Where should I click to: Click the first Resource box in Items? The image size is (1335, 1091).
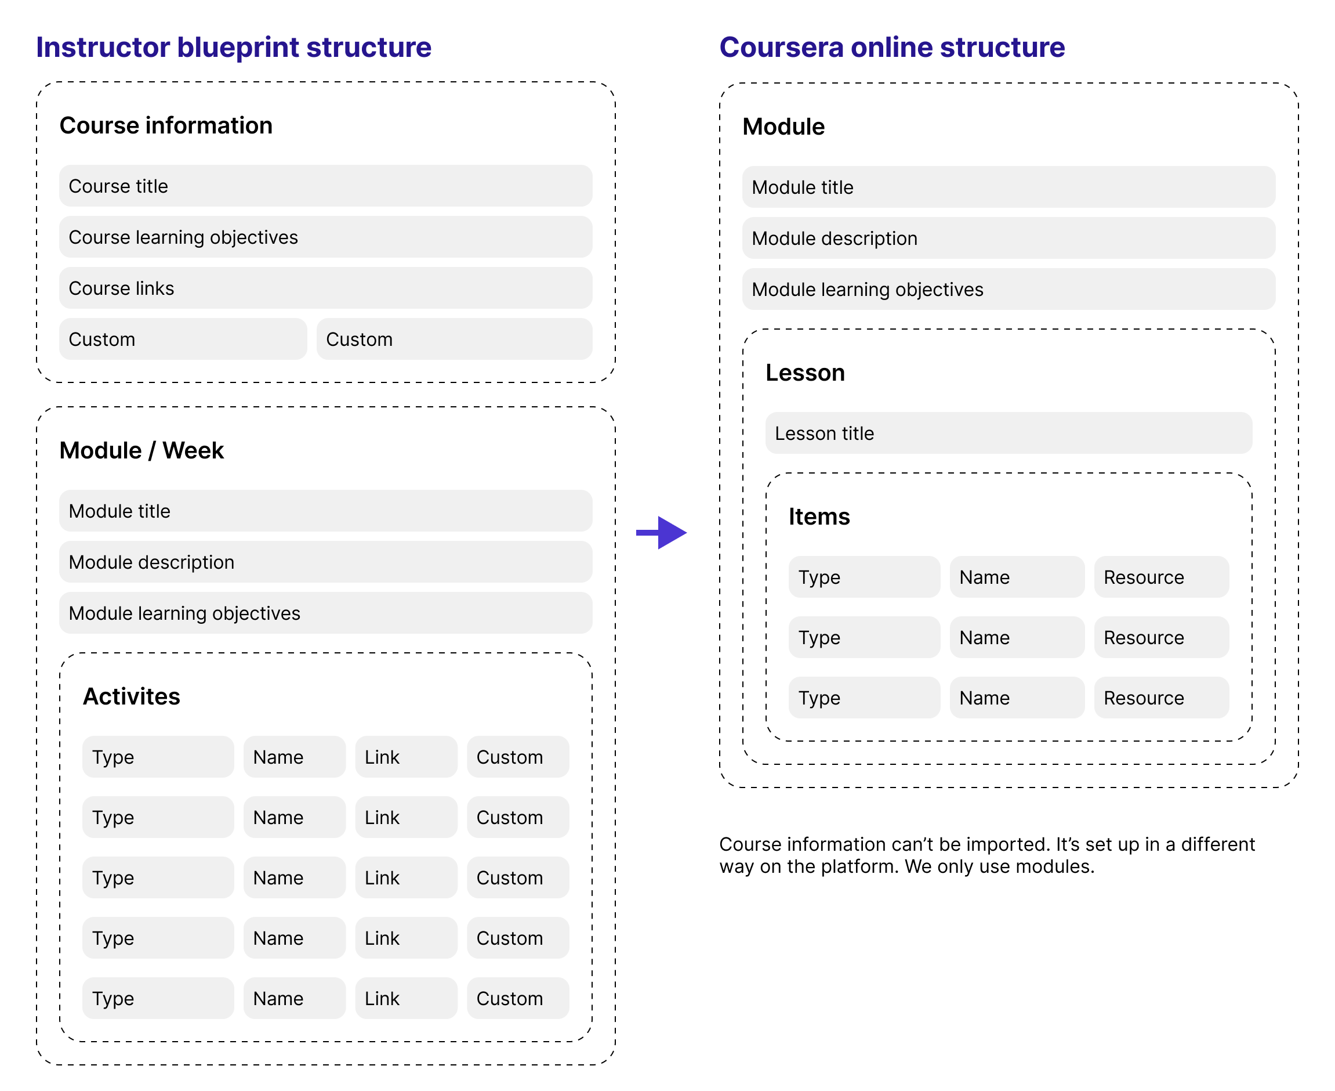[1161, 577]
